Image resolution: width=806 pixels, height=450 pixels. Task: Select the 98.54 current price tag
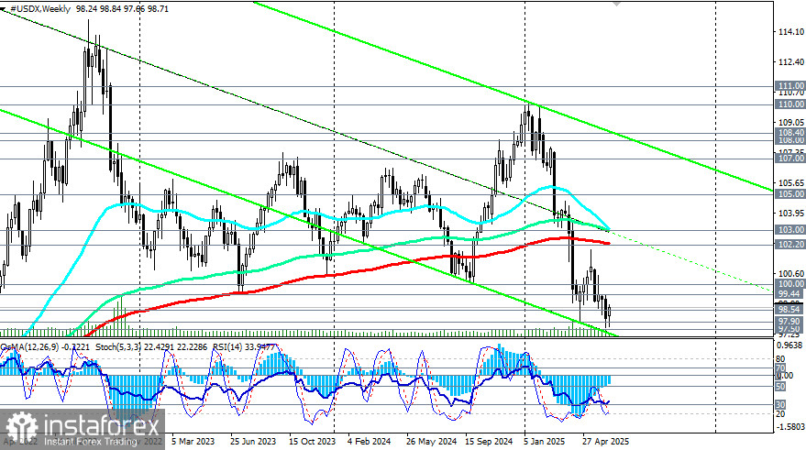tap(790, 309)
